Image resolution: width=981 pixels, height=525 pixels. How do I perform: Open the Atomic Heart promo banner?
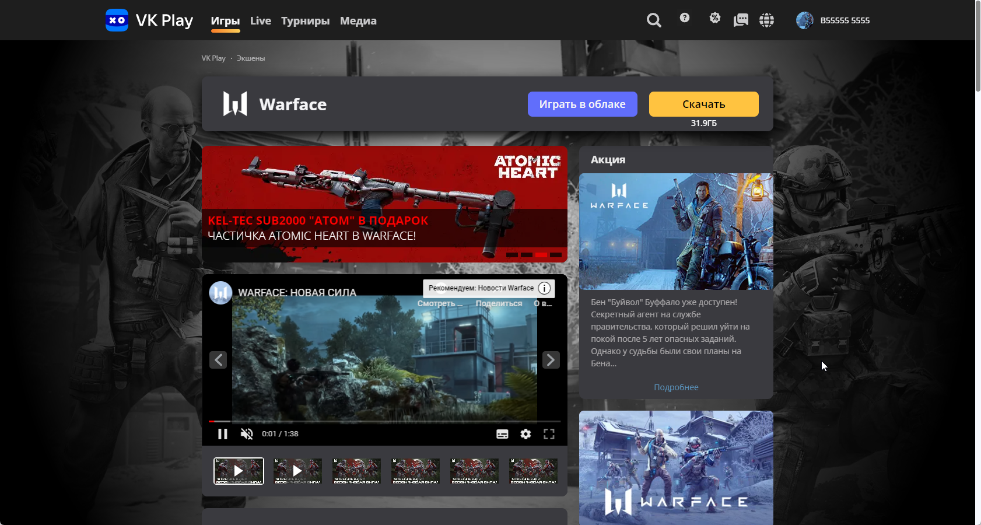[x=384, y=204]
